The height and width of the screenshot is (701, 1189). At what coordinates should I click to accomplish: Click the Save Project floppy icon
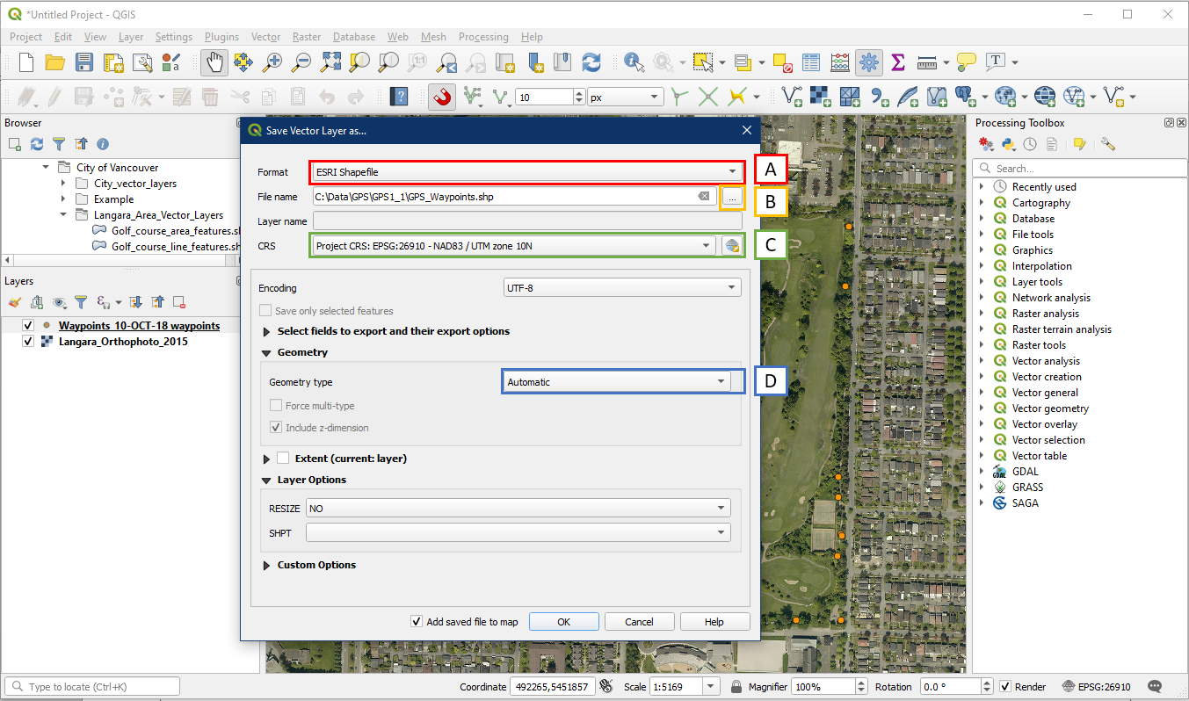coord(84,62)
